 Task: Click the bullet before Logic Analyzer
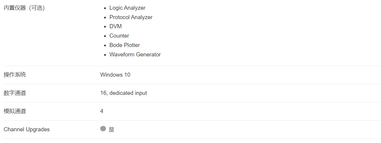point(105,8)
